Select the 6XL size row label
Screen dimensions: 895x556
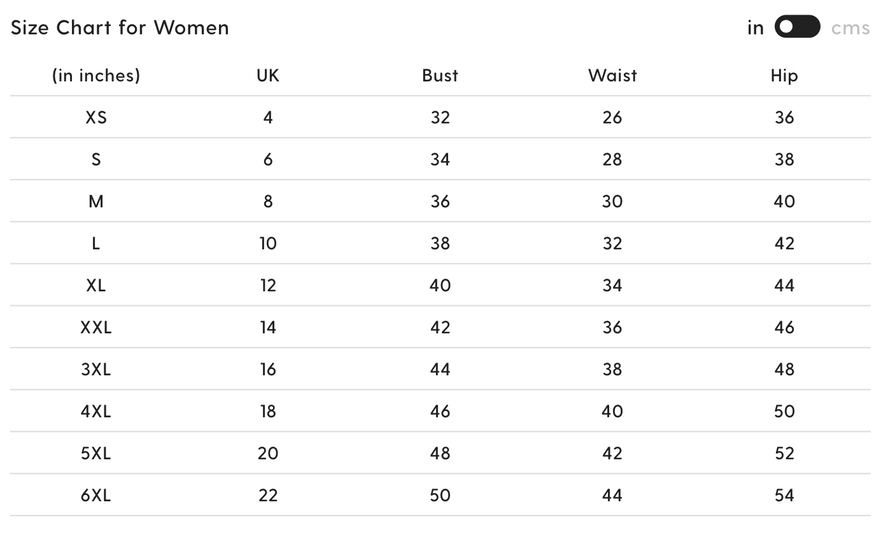[x=96, y=495]
